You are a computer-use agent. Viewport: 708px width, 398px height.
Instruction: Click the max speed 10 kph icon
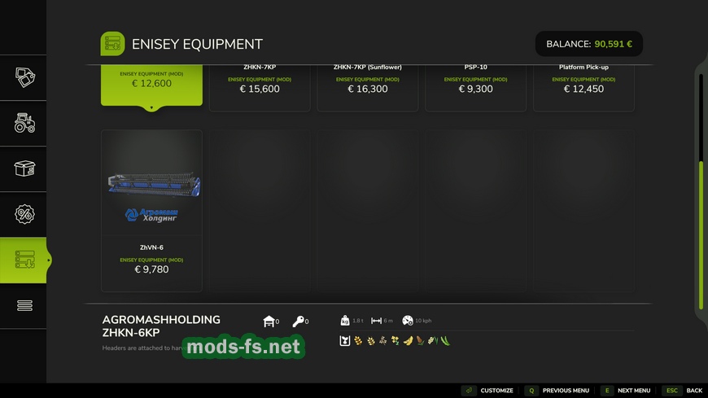408,321
